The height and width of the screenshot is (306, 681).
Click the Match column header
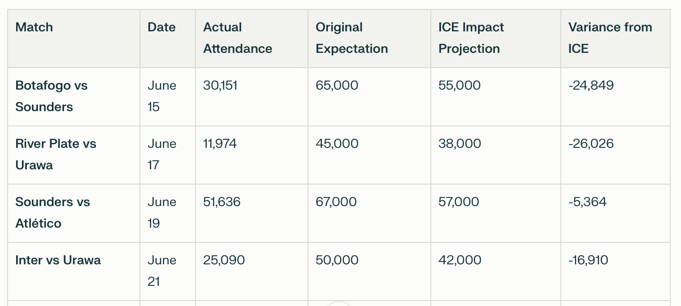[34, 27]
